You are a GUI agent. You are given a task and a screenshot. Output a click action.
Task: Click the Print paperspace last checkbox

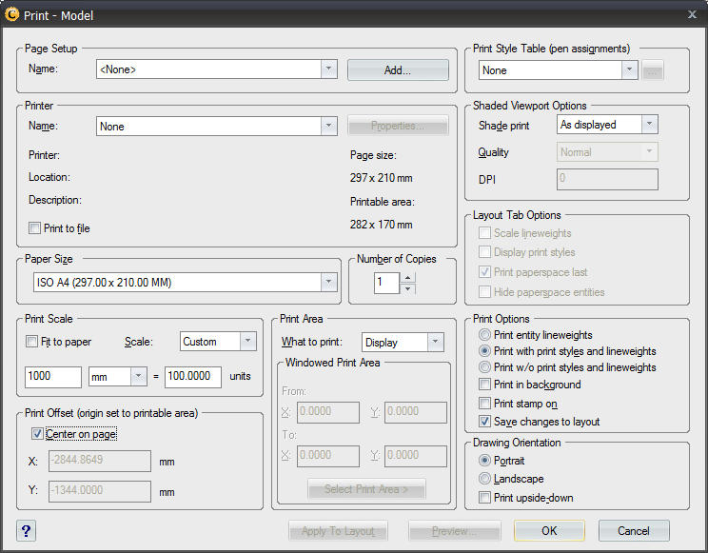[x=484, y=271]
